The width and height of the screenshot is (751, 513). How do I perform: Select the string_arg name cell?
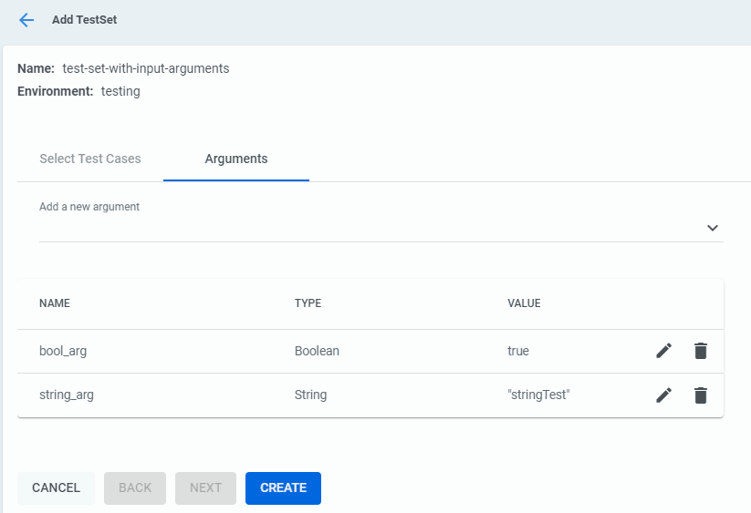click(x=67, y=395)
